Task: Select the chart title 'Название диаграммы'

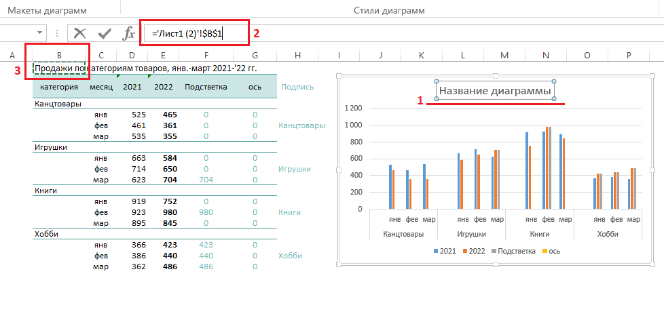Action: coord(495,90)
